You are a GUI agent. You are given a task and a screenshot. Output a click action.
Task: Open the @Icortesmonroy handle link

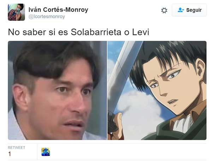[47, 17]
